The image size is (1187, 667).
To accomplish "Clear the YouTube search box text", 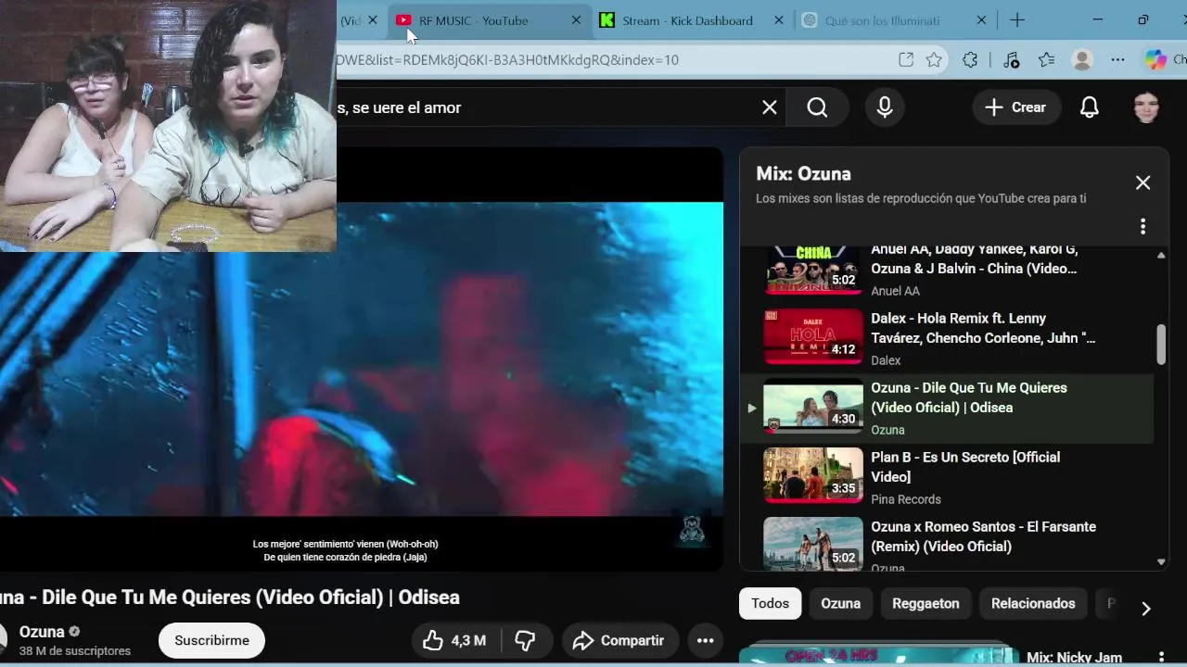I will click(x=770, y=107).
